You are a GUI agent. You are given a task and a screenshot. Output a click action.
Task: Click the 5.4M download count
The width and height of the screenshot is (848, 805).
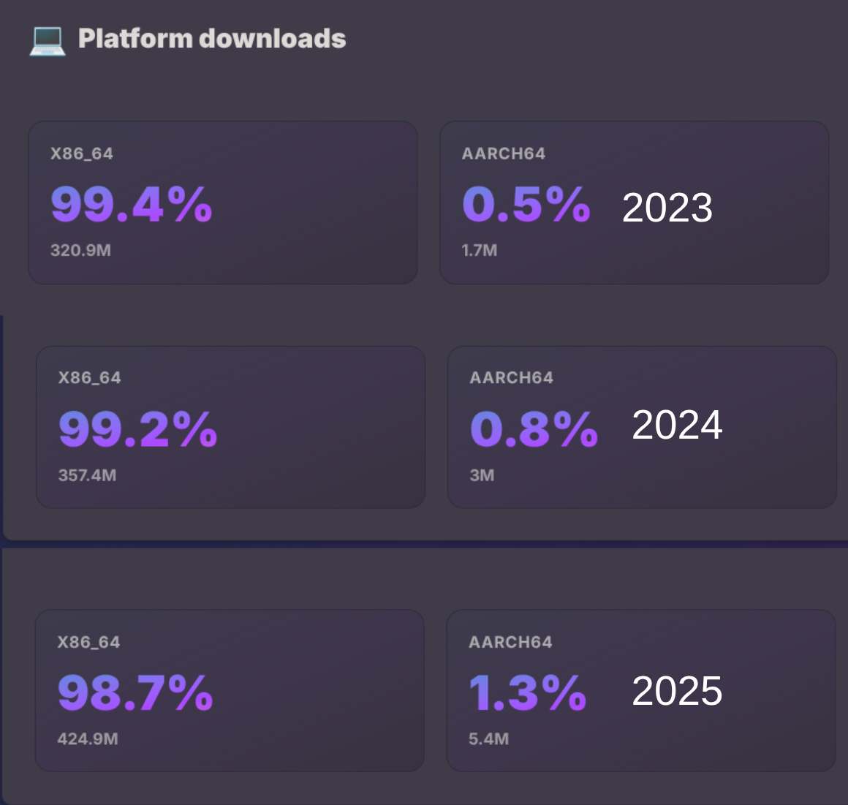pyautogui.click(x=488, y=739)
